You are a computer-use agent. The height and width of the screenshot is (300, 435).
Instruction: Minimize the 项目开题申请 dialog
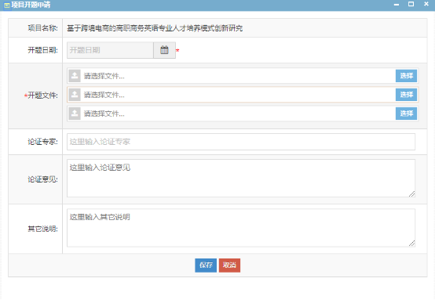(397, 5)
